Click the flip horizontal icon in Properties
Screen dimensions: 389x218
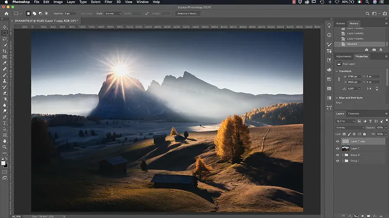[x=369, y=88]
